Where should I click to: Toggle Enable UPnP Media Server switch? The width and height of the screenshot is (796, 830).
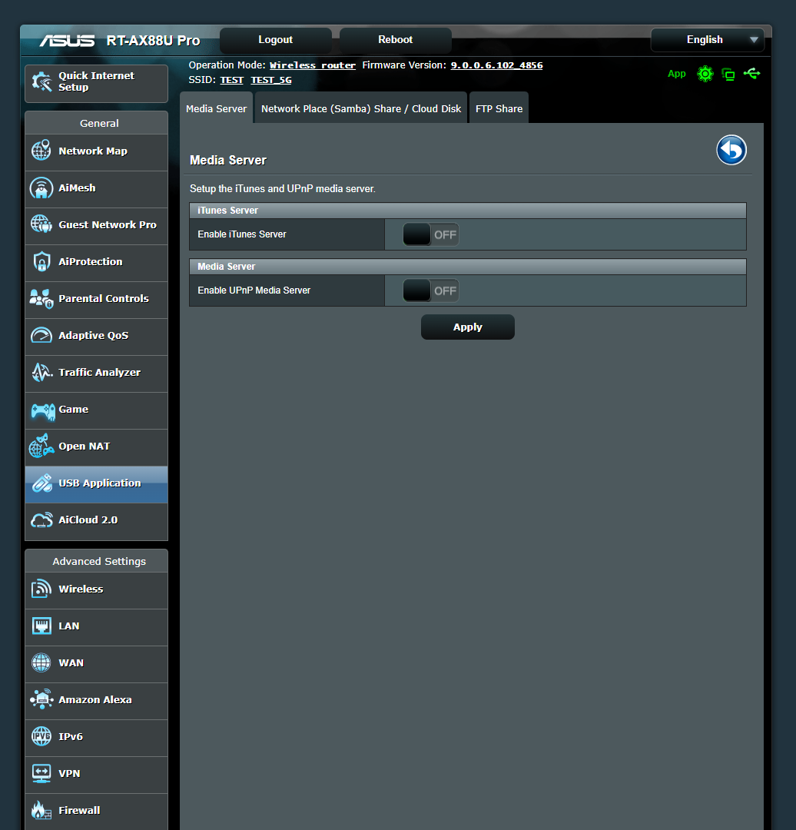(430, 290)
